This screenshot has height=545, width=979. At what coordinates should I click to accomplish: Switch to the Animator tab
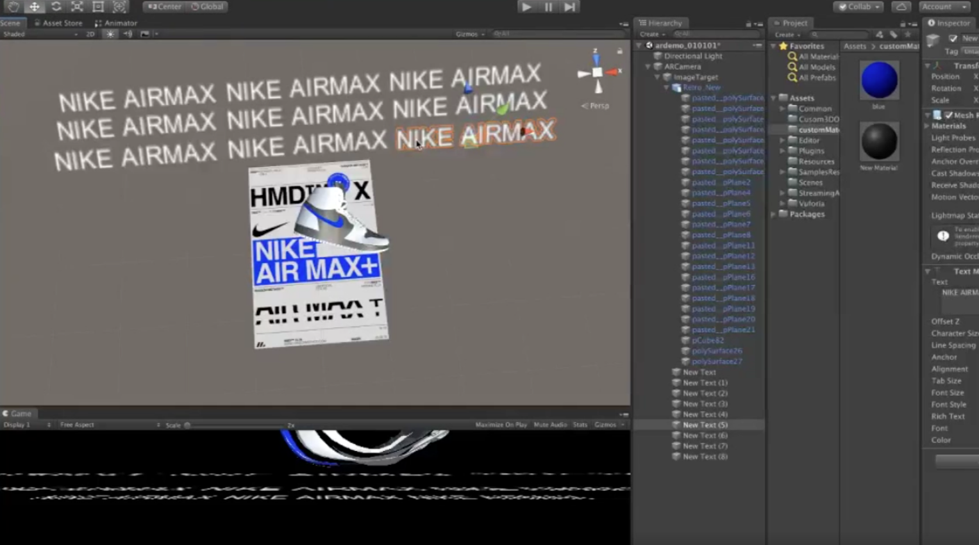point(116,23)
